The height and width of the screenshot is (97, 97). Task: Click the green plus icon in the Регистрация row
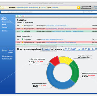click(23, 39)
